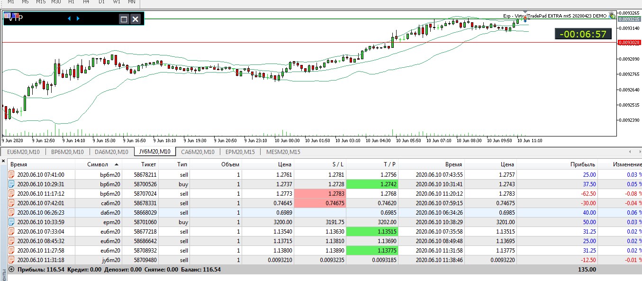Switch to MN timeframe
642x281 pixels.
pyautogui.click(x=132, y=2)
